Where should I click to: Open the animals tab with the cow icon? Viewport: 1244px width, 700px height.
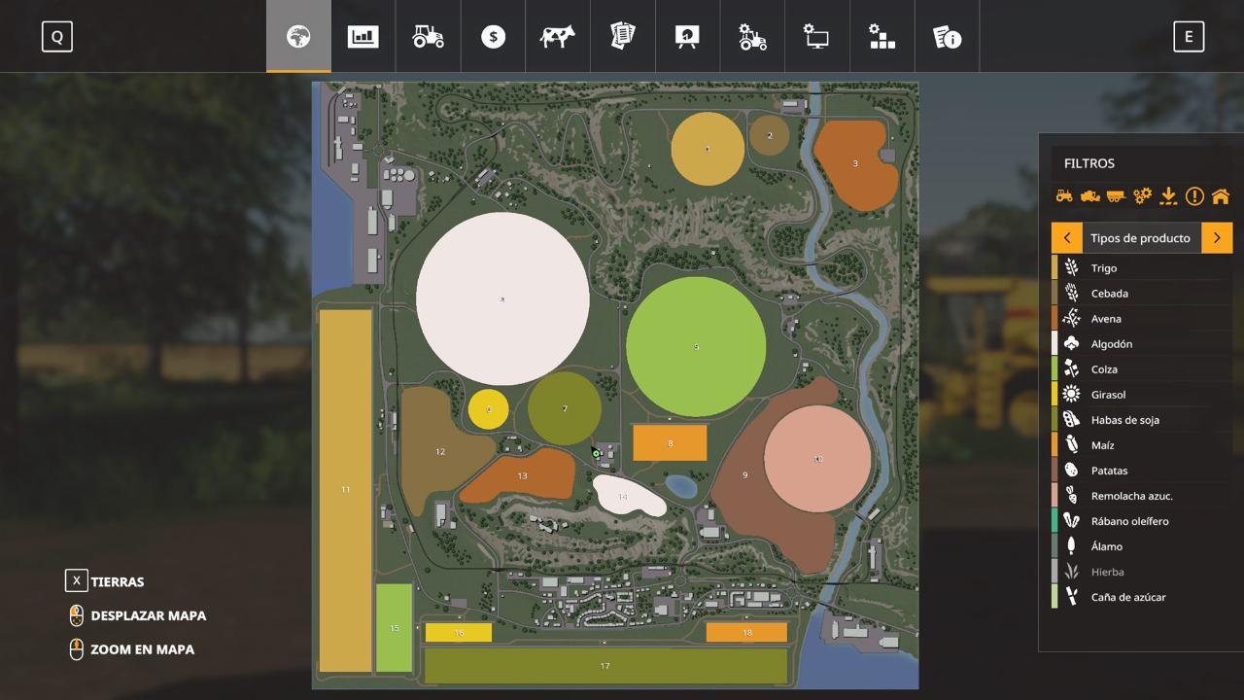click(x=558, y=37)
